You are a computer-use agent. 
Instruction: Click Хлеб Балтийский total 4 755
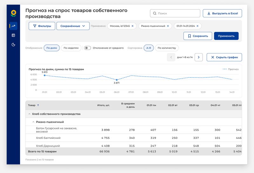[x=105, y=138]
